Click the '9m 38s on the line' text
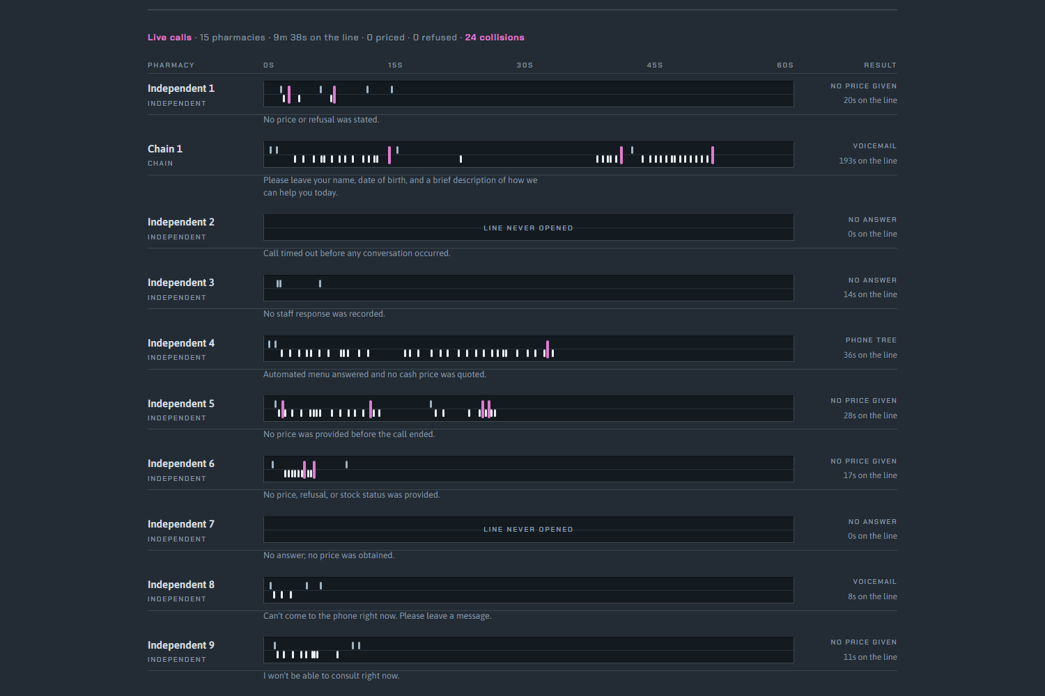 [316, 38]
